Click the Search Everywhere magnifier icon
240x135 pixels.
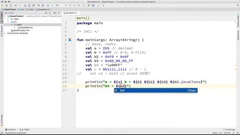[238, 5]
